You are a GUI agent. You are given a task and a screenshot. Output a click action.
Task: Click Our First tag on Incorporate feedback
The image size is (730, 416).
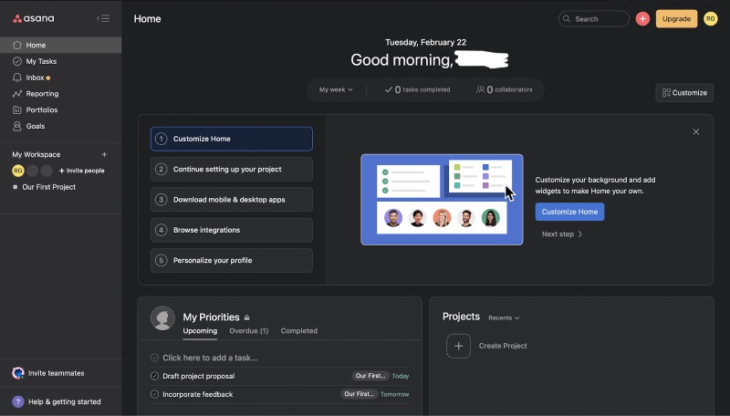pos(359,394)
